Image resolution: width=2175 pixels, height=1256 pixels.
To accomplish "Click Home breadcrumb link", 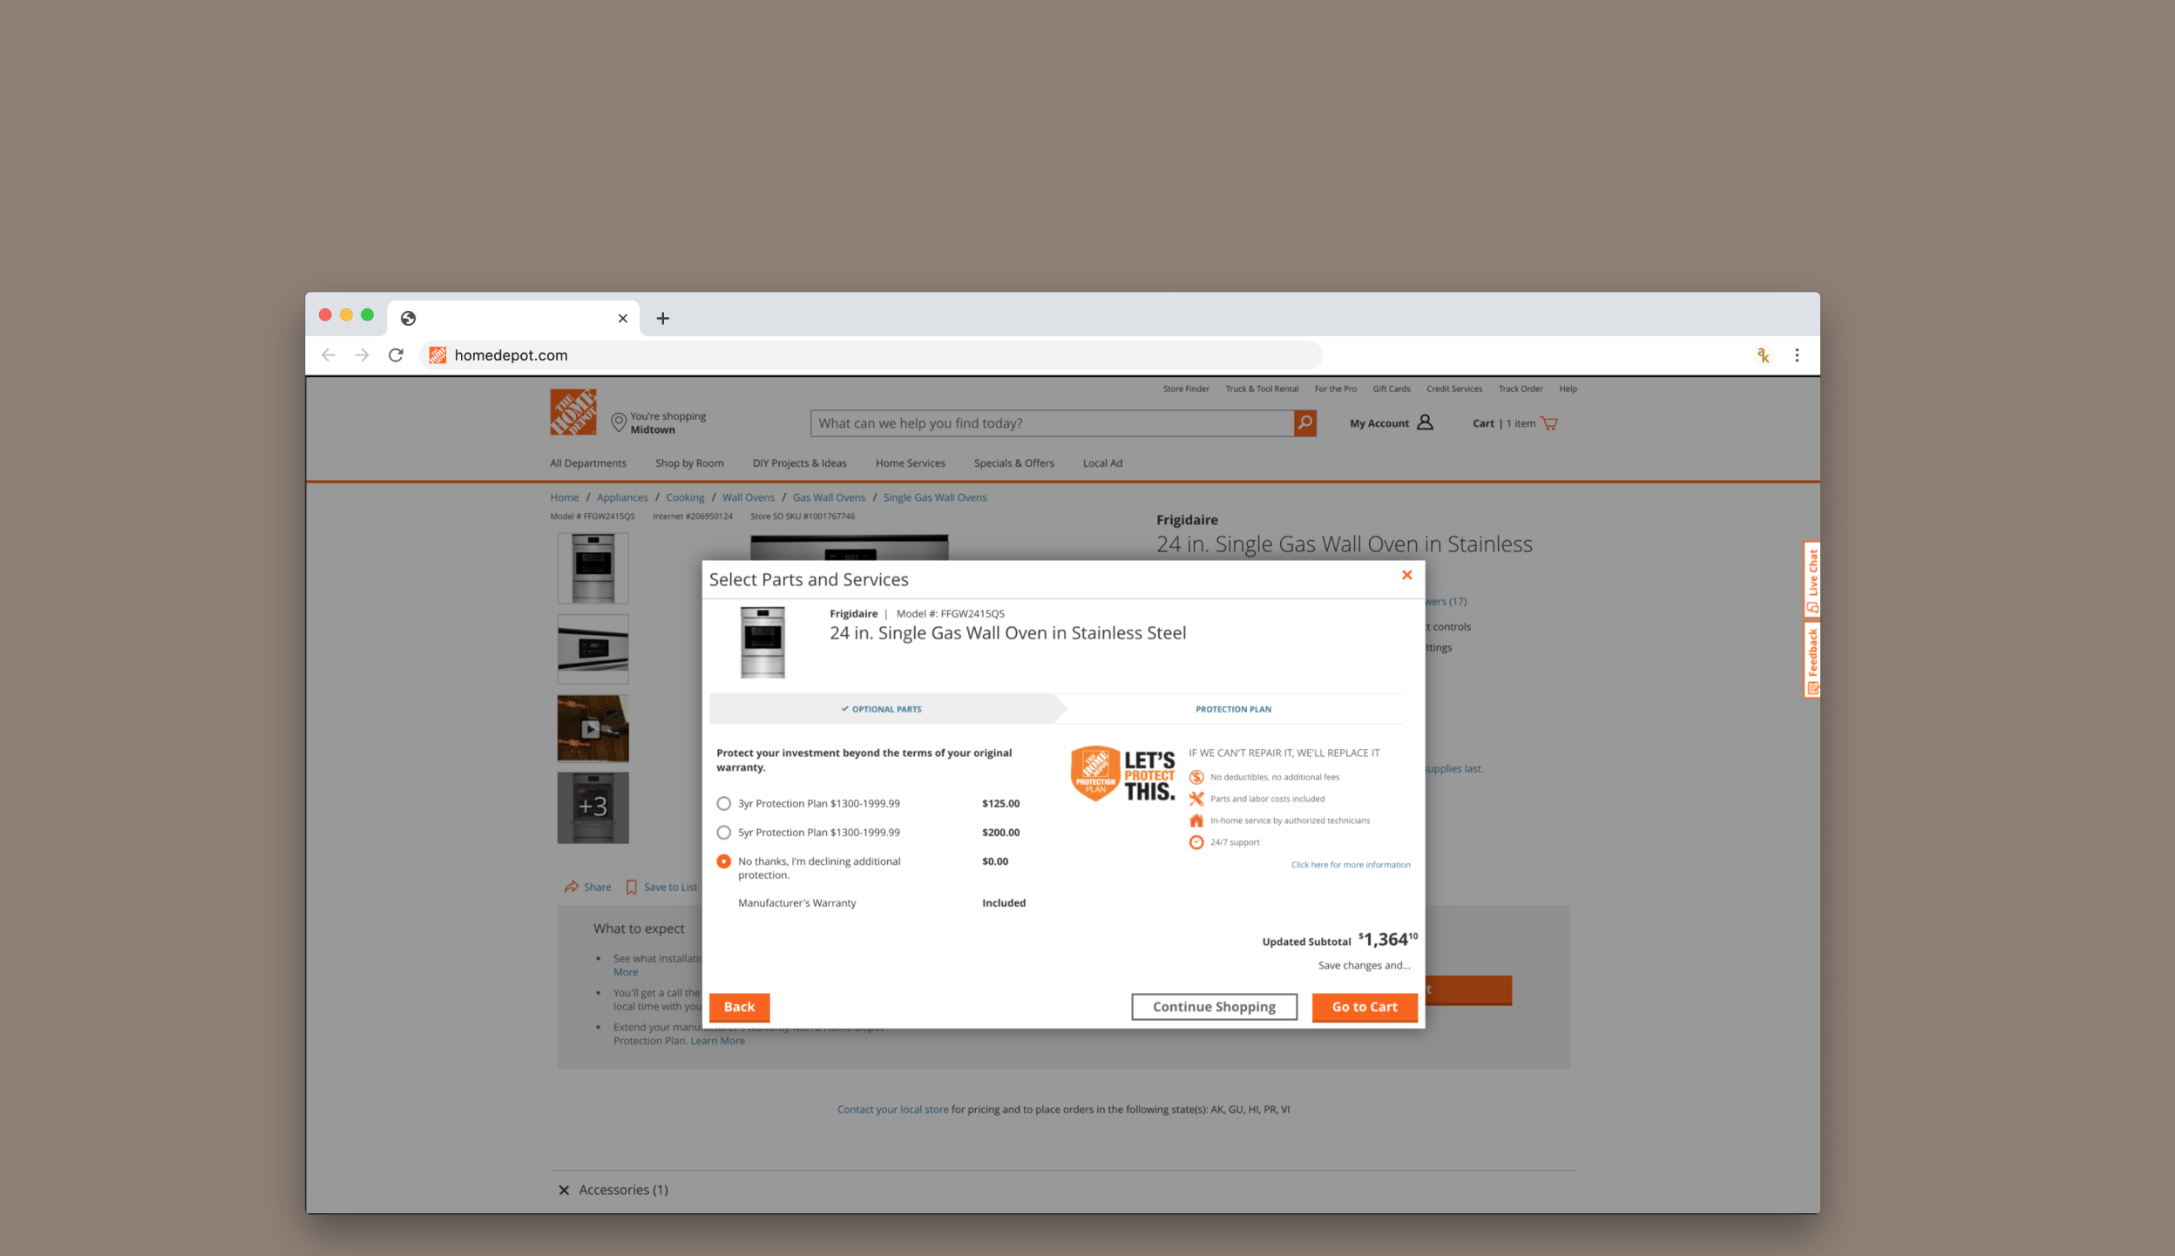I will (x=564, y=497).
